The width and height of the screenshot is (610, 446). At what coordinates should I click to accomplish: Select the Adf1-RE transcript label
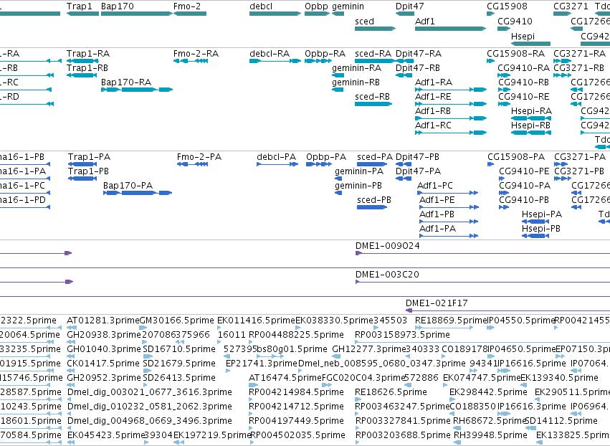click(x=433, y=97)
